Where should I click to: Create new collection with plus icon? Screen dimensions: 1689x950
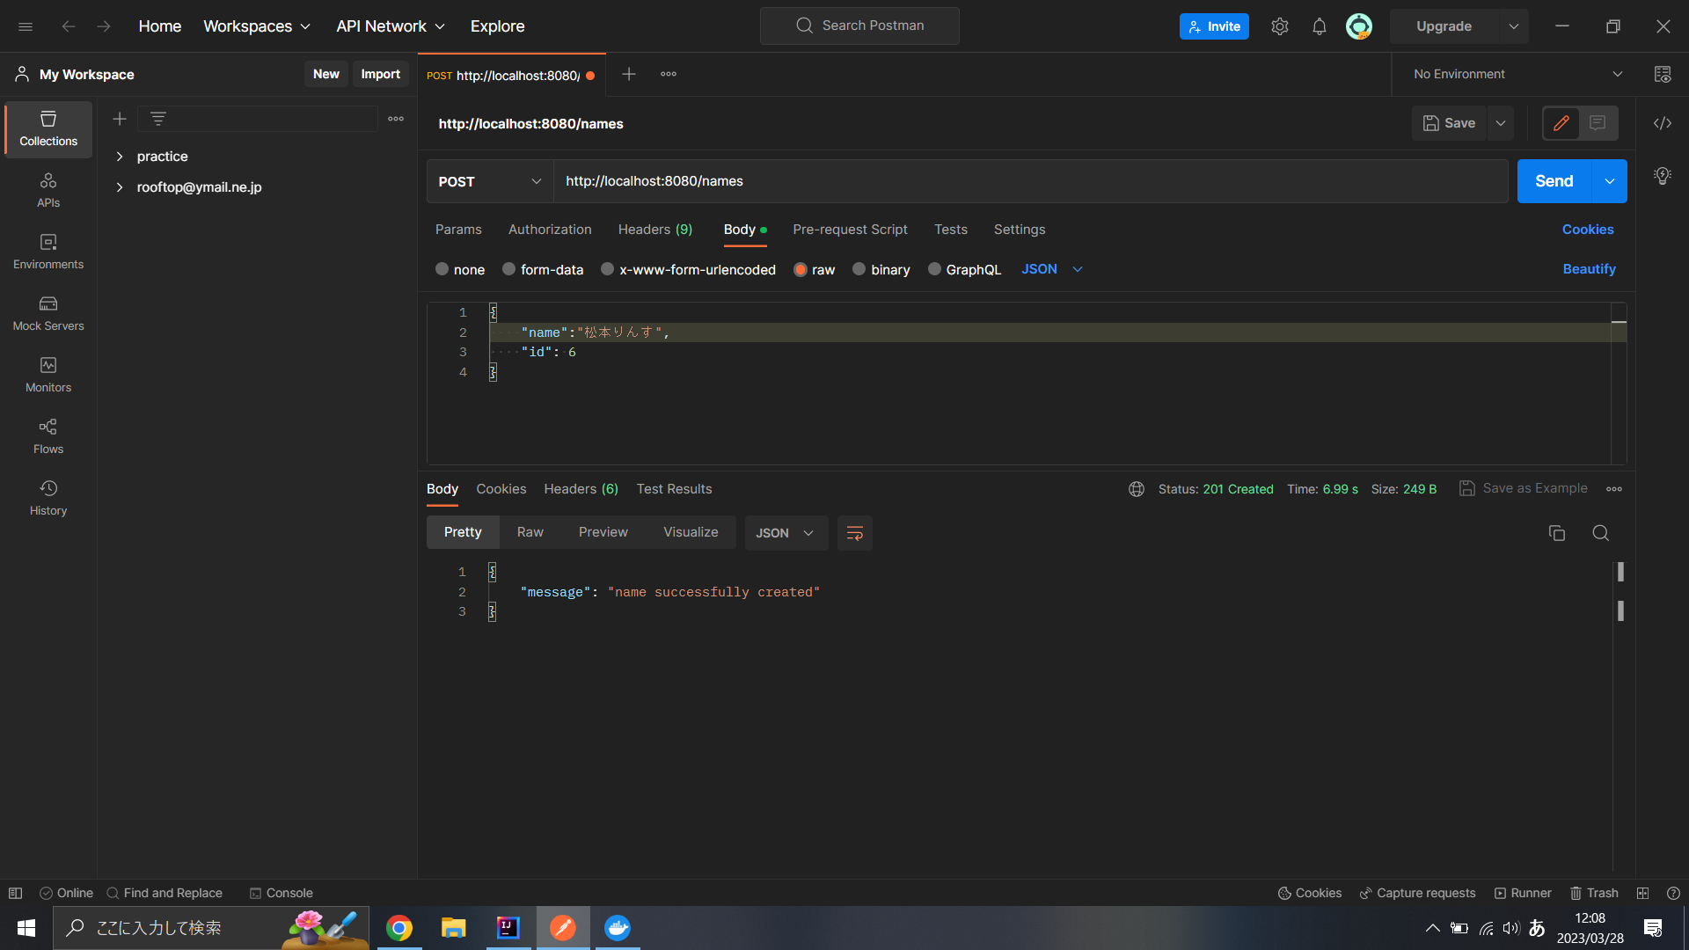[x=120, y=119]
